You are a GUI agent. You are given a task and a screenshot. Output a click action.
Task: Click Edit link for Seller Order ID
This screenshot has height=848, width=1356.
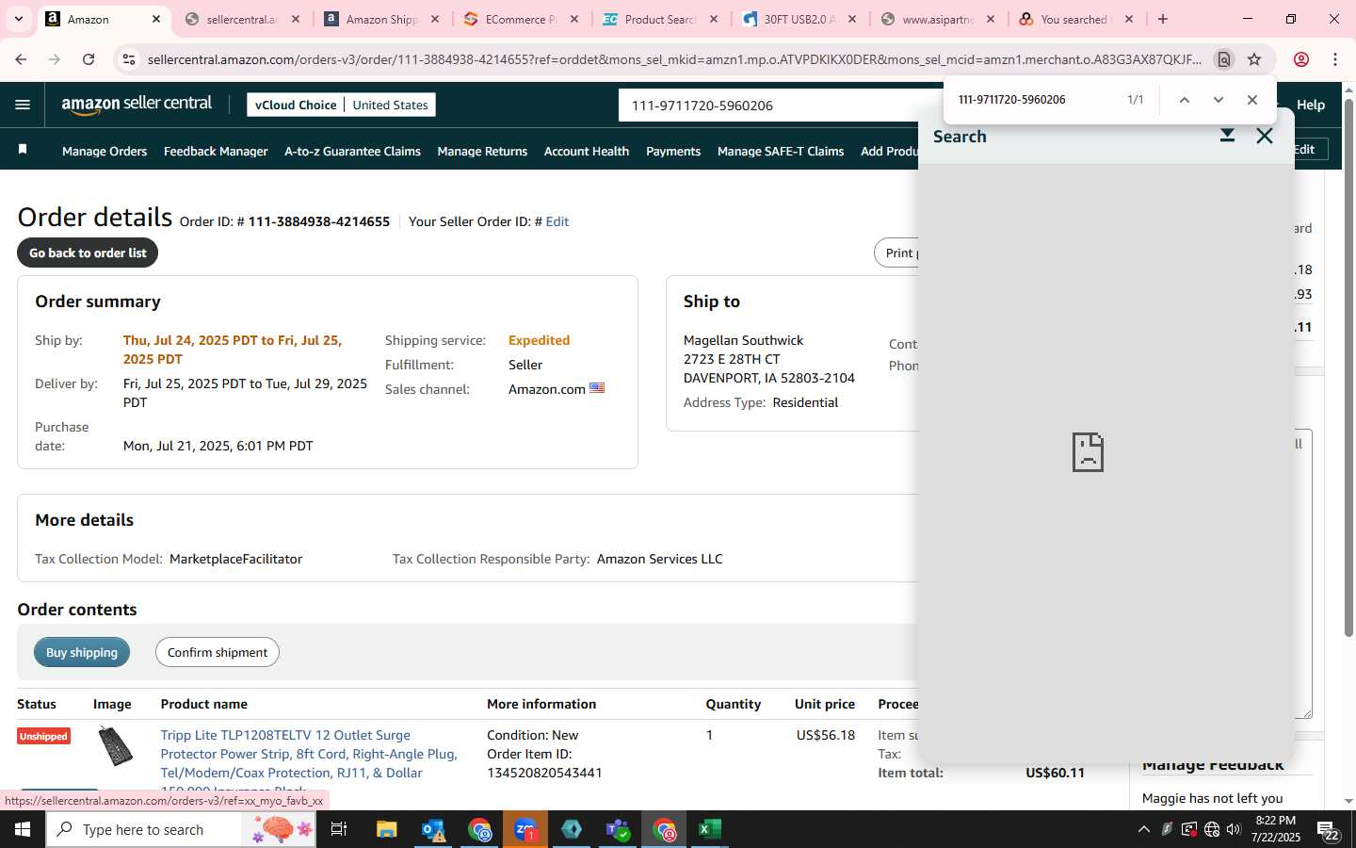pyautogui.click(x=557, y=221)
